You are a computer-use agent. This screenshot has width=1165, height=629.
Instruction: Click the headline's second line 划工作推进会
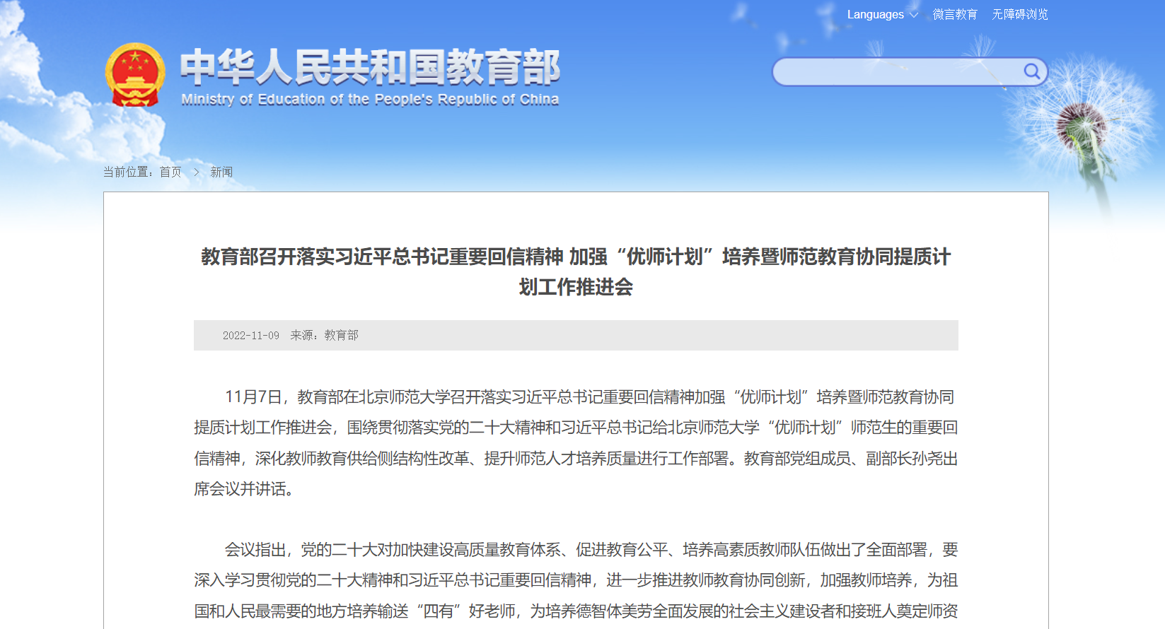point(576,287)
